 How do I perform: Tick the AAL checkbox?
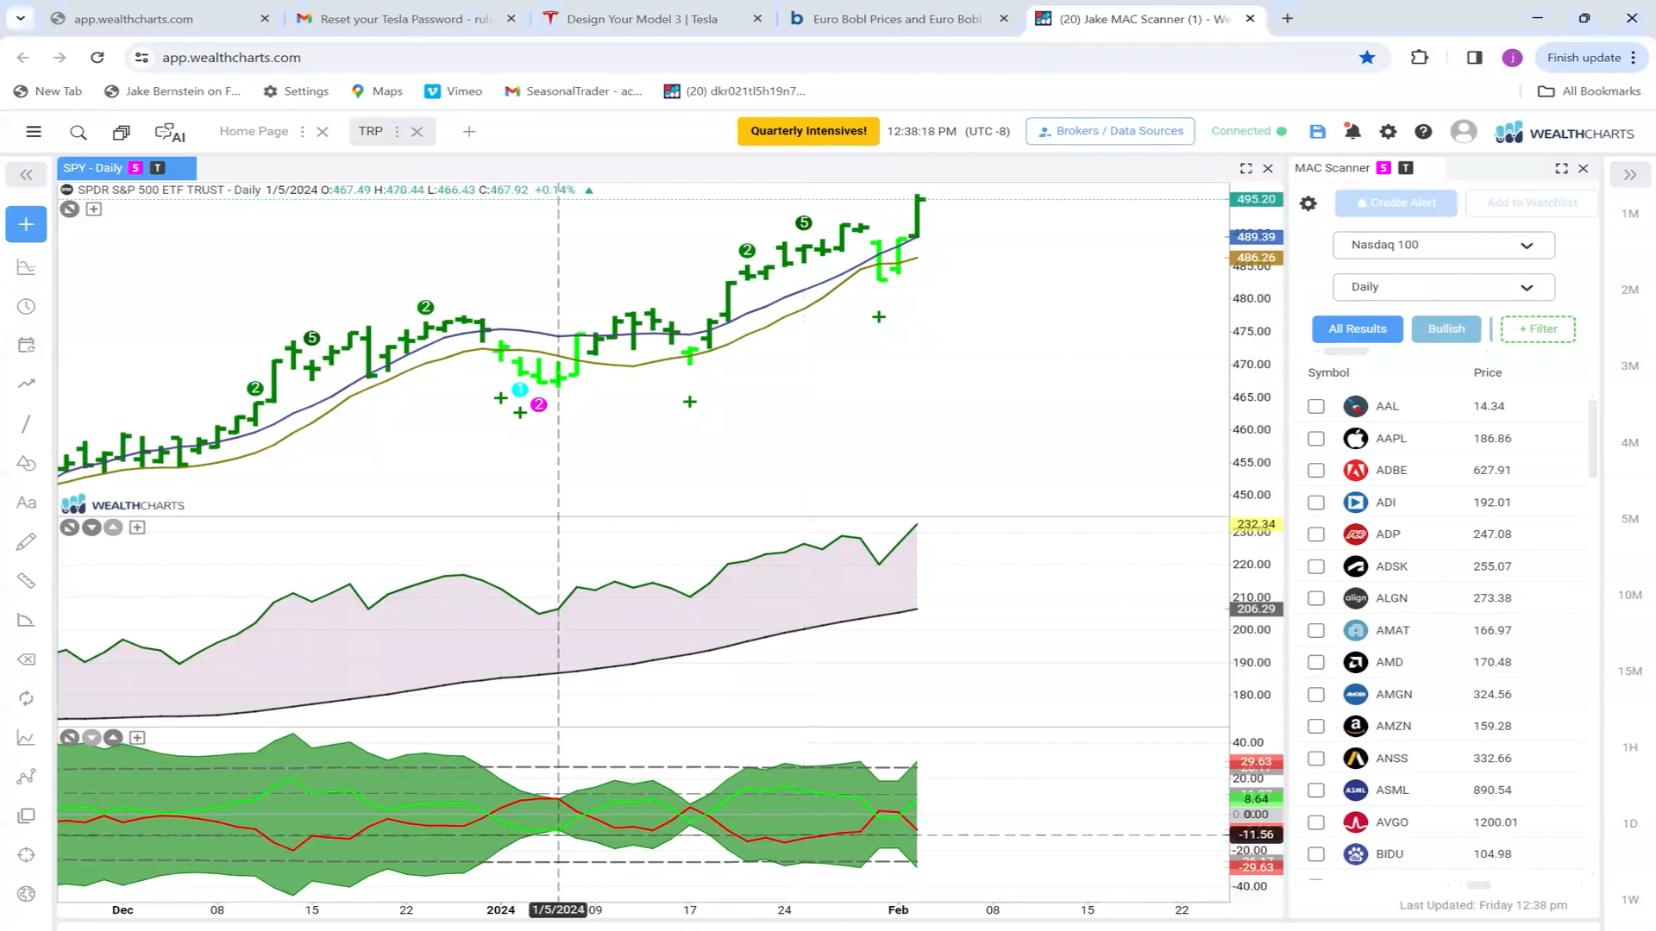[x=1315, y=406]
